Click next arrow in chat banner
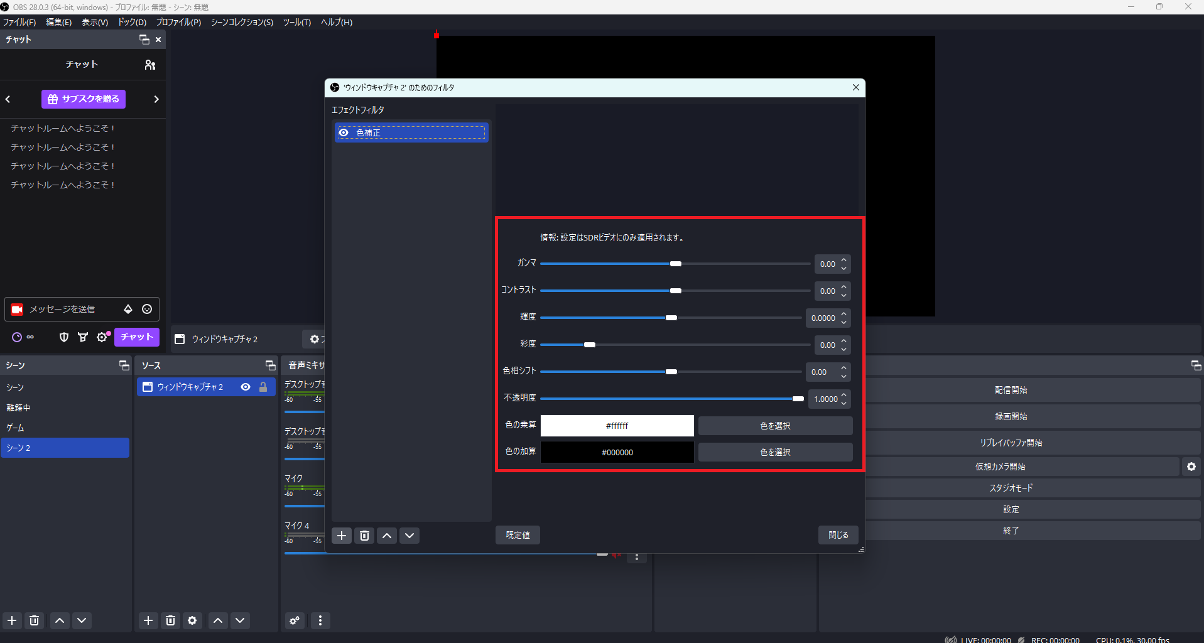 pos(156,99)
